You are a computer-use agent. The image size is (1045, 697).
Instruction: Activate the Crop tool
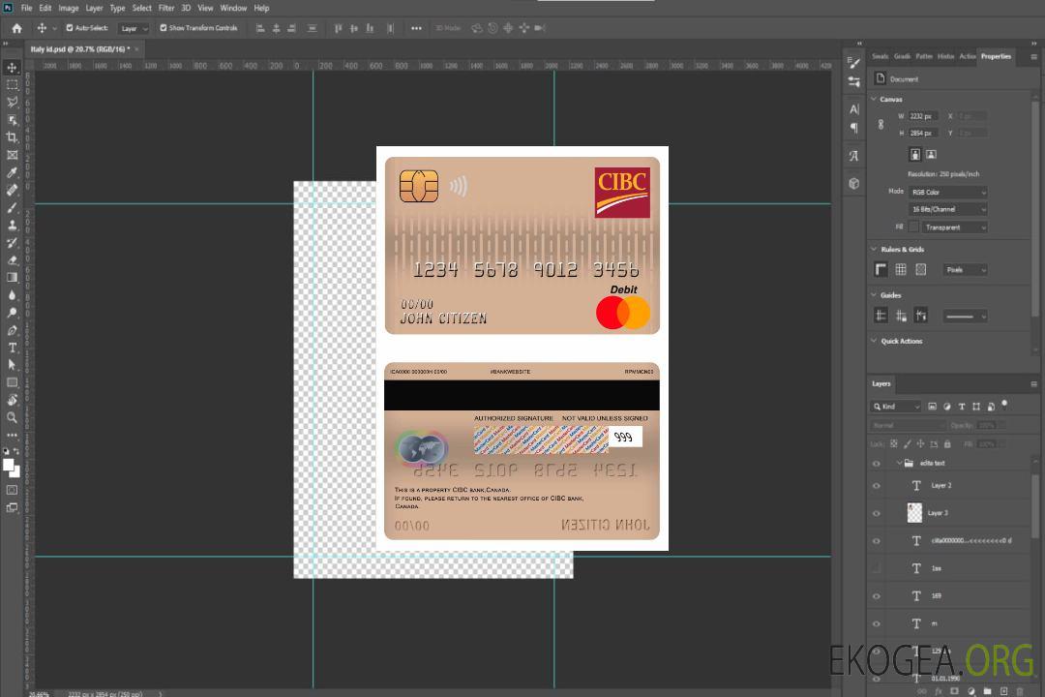pyautogui.click(x=12, y=137)
